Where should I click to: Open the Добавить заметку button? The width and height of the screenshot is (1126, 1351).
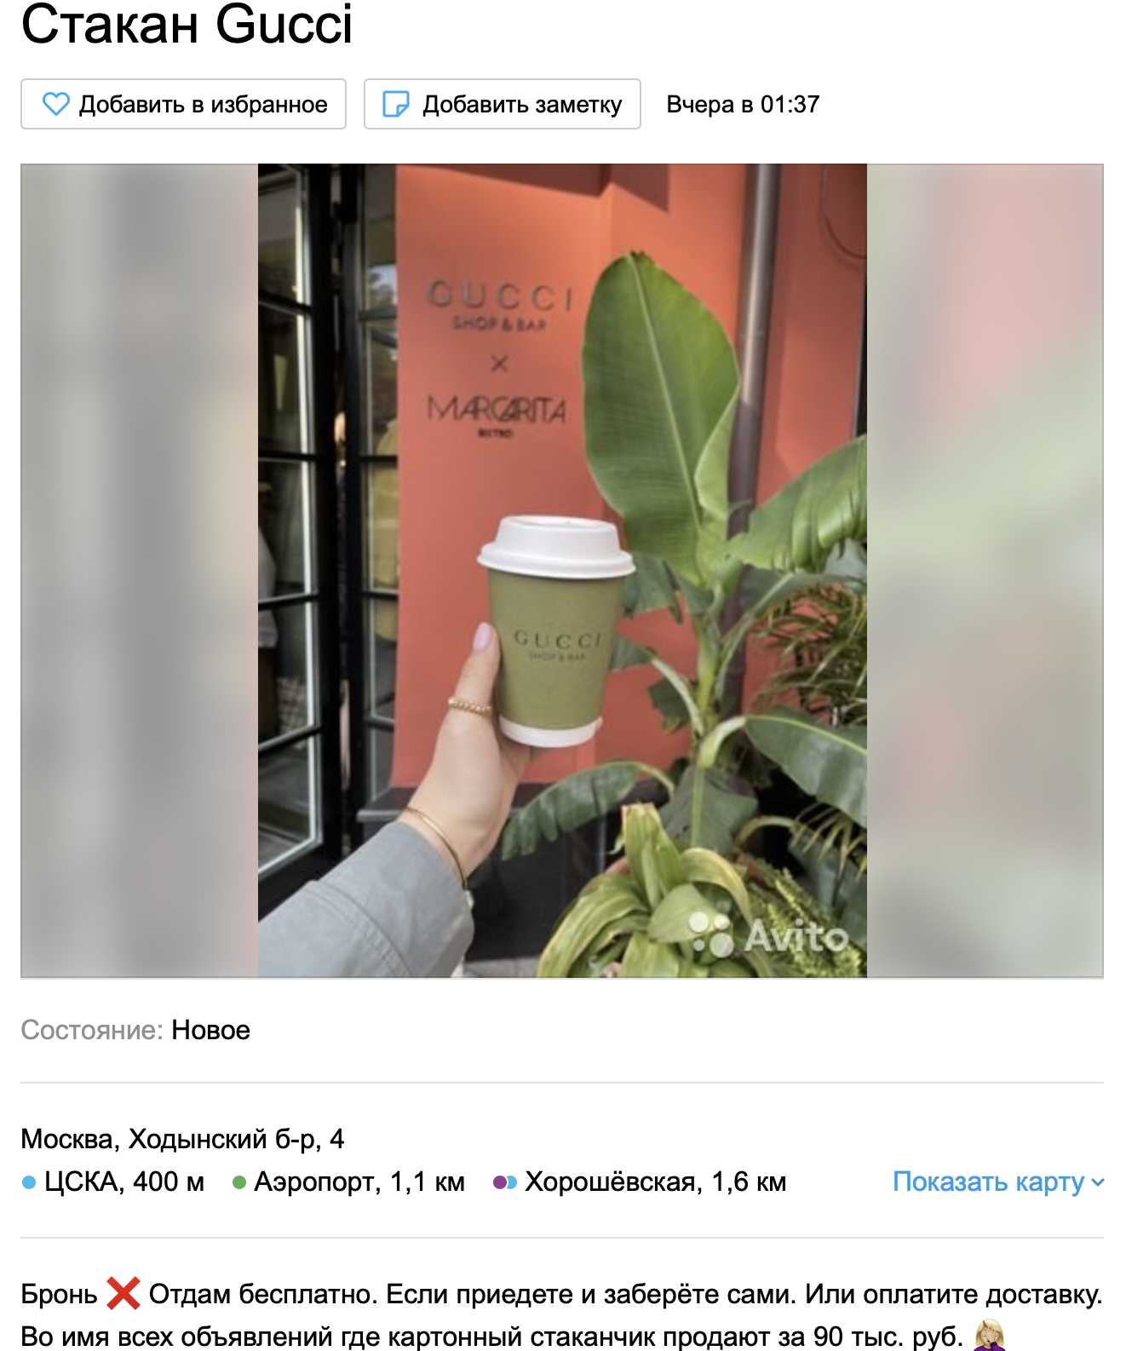pos(503,104)
